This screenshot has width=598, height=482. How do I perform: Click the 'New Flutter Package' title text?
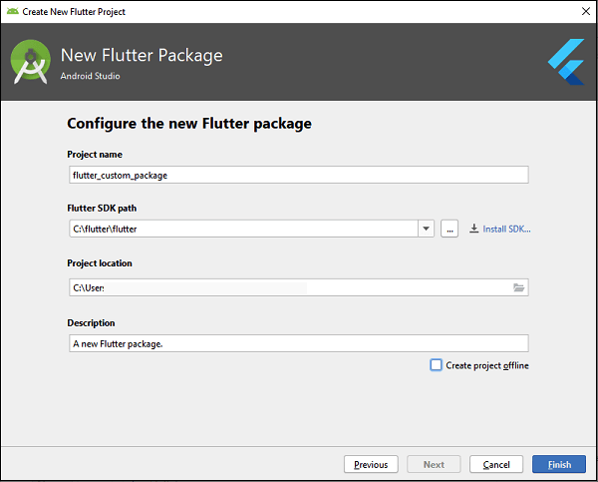[x=142, y=55]
